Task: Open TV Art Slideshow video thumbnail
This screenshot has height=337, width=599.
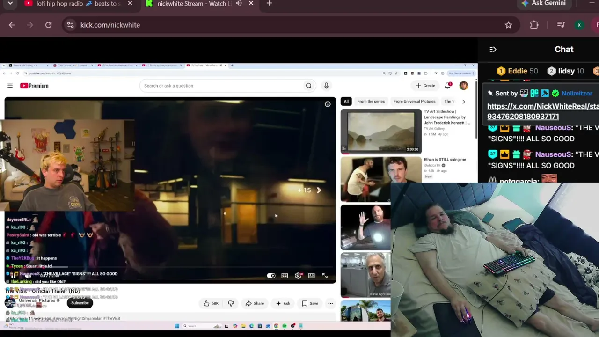Action: 381,132
